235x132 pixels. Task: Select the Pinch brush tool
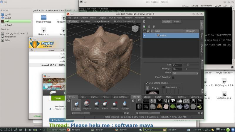point(105,105)
